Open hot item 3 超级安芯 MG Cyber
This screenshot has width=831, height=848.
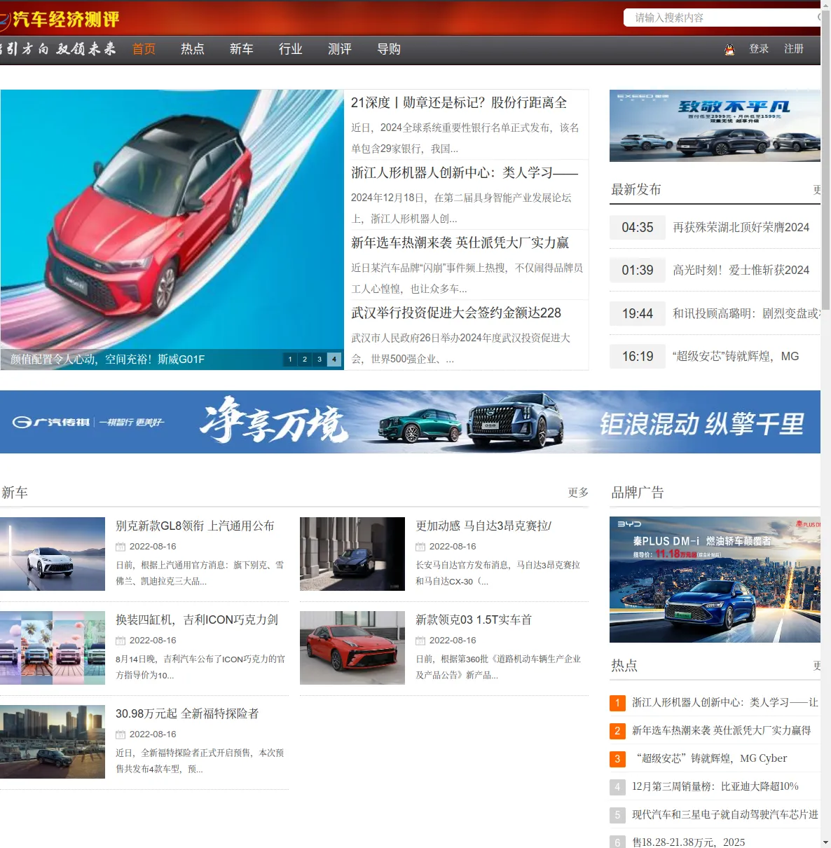pyautogui.click(x=711, y=758)
